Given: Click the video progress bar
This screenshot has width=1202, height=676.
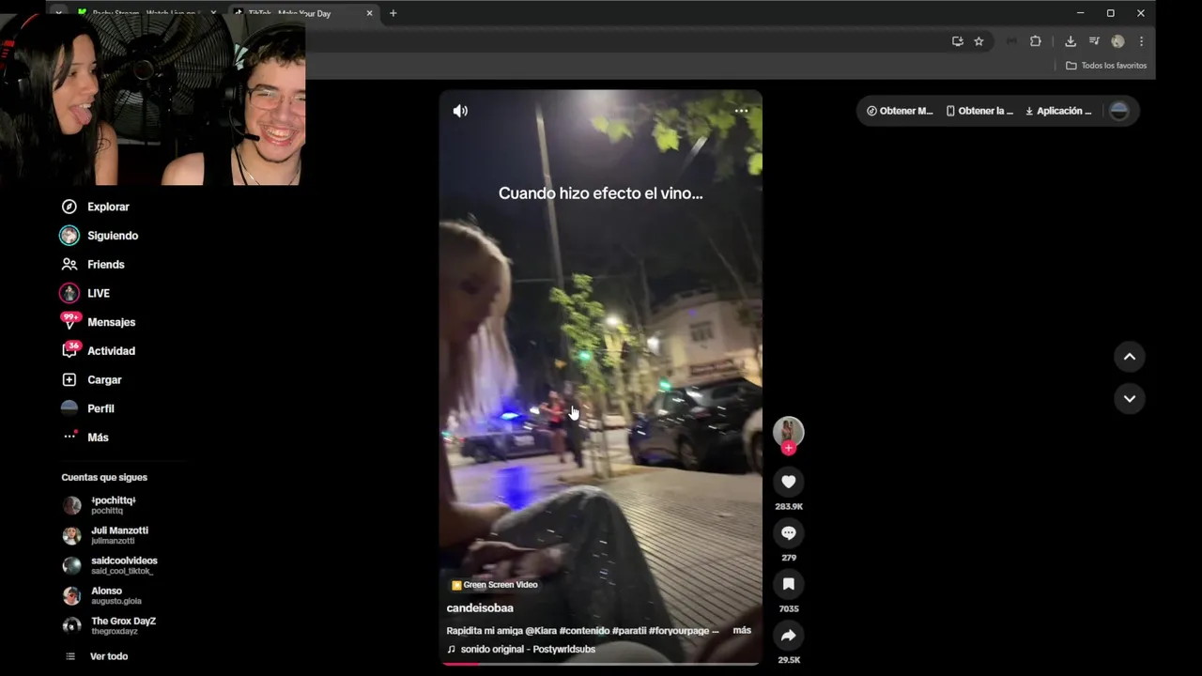Looking at the screenshot, I should [601, 663].
